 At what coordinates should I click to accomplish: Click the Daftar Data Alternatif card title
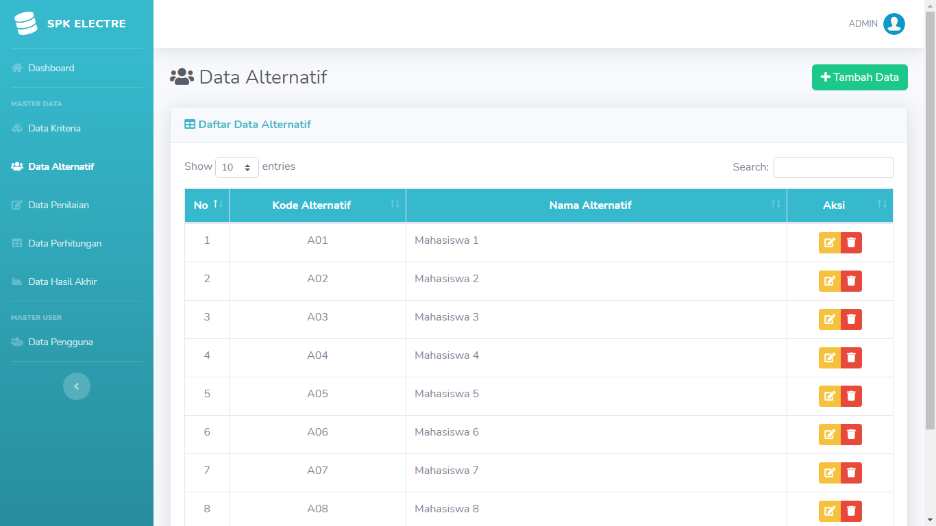pos(248,125)
